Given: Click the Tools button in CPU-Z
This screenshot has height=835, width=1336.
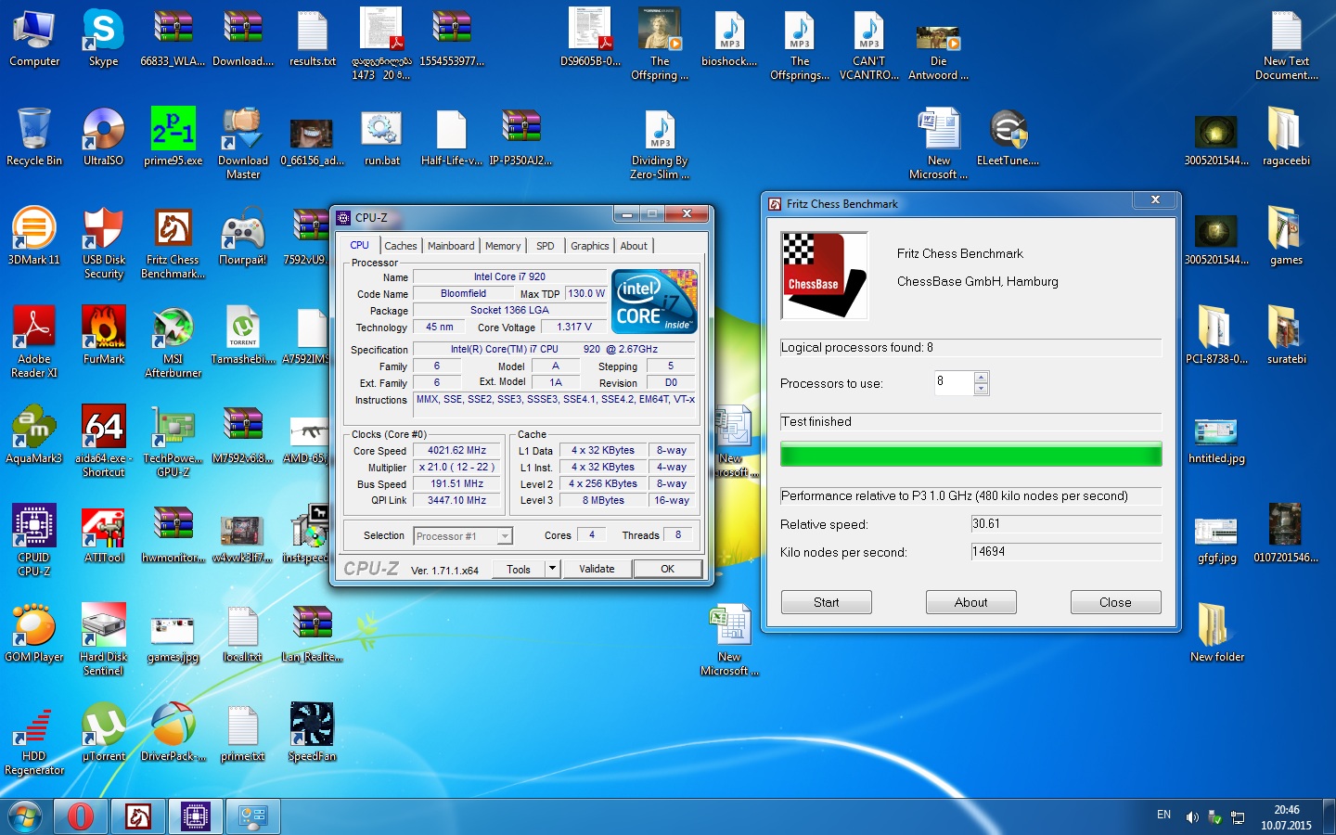Looking at the screenshot, I should [x=519, y=569].
